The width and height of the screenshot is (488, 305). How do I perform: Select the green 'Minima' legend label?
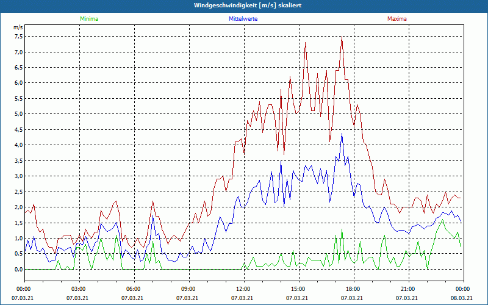pos(89,19)
